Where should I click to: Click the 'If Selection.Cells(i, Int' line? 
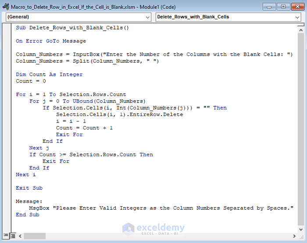[x=135, y=108]
